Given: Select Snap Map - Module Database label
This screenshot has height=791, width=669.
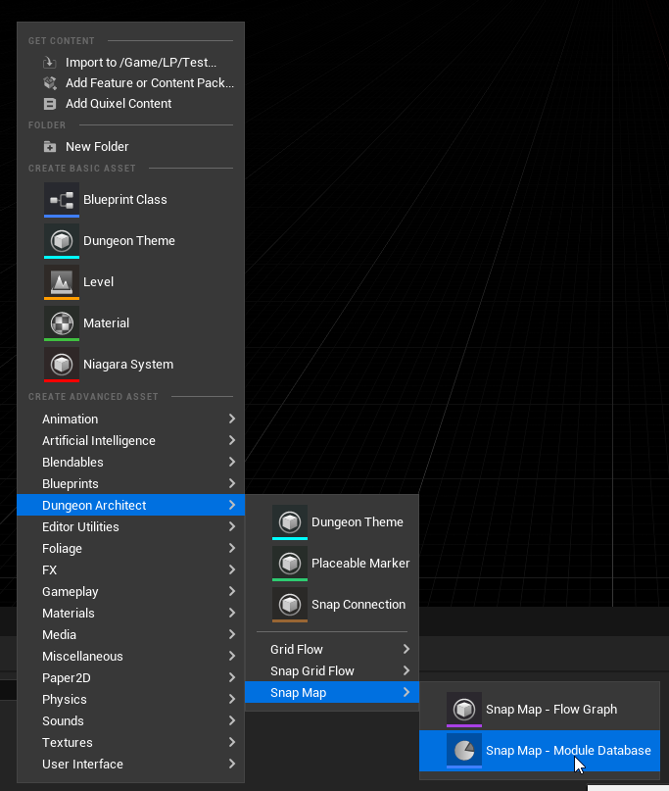Looking at the screenshot, I should pos(568,751).
